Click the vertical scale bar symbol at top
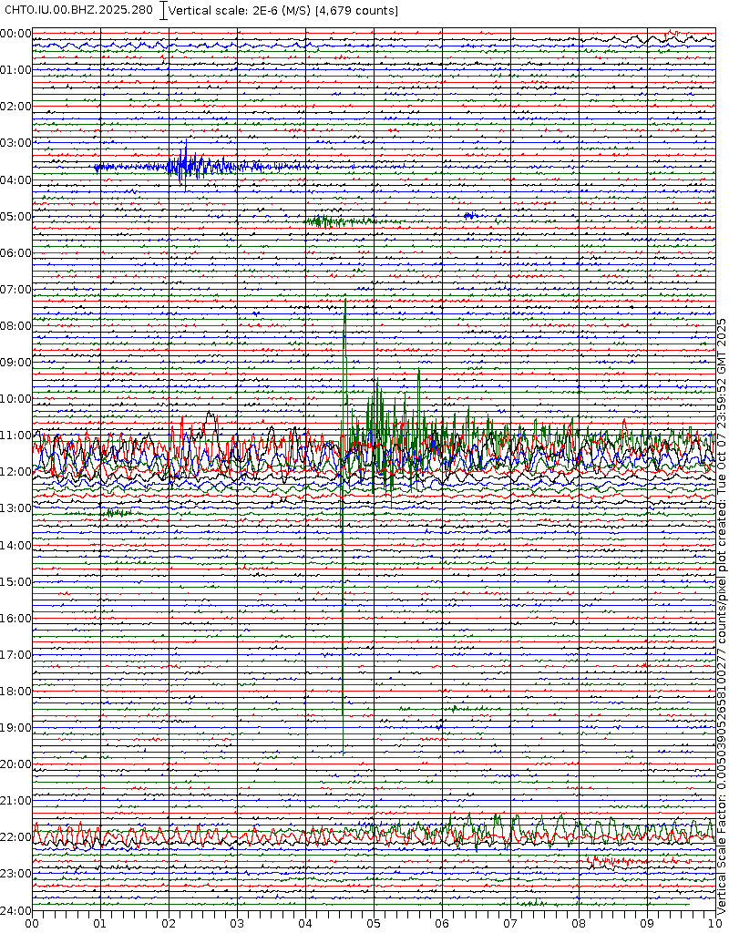729x933 pixels. 163,10
